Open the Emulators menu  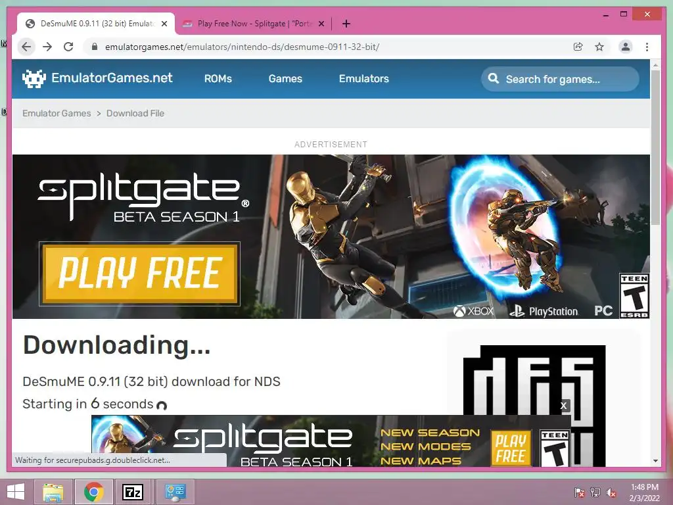364,79
